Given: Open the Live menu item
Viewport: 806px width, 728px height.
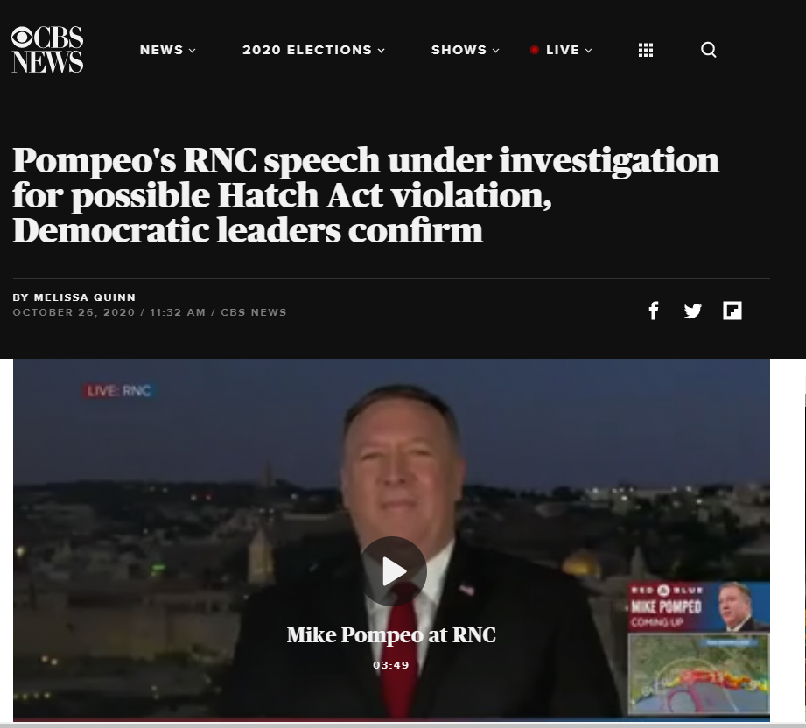Looking at the screenshot, I should 563,50.
